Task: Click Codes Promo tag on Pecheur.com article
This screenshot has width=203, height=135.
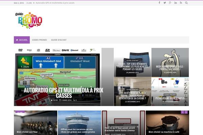Action: pos(170,95)
